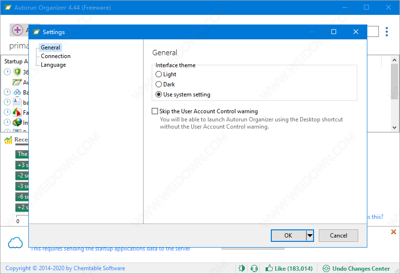The width and height of the screenshot is (400, 274).
Task: Open the Connection settings category
Action: (55, 56)
